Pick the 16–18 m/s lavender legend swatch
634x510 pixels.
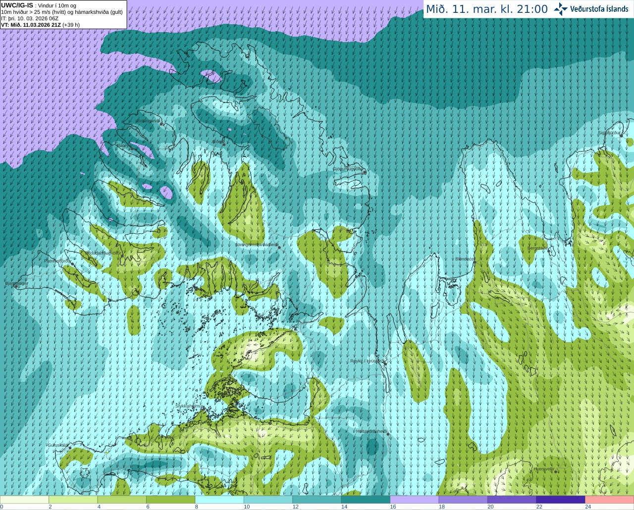(x=415, y=500)
